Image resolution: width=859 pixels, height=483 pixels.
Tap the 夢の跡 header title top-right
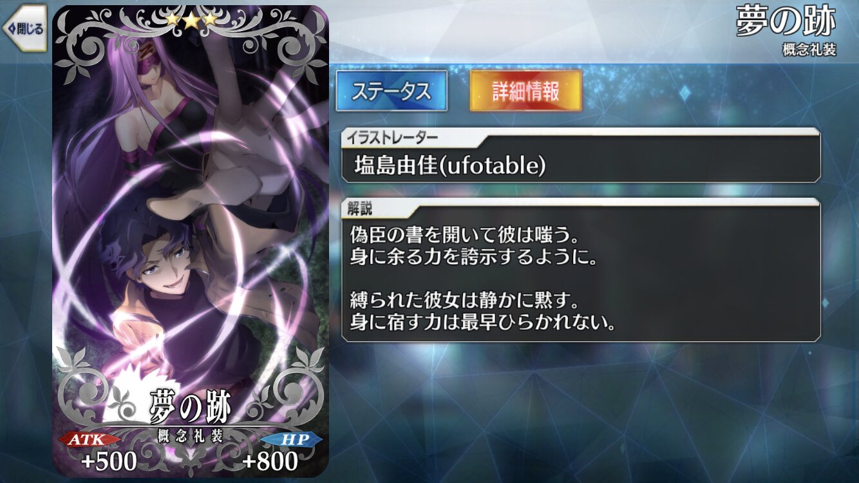(786, 22)
